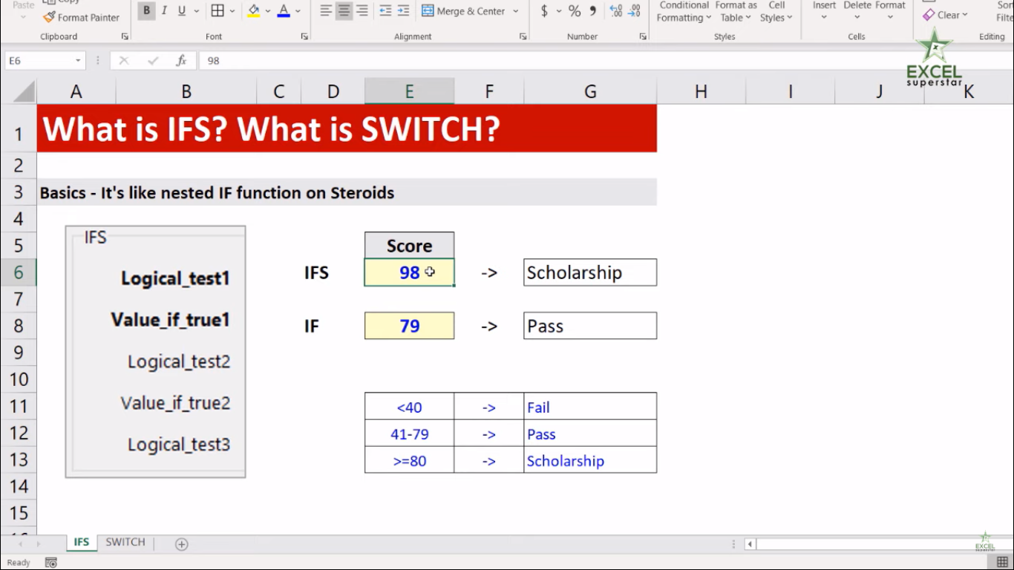Toggle Underline formatting
This screenshot has height=570, width=1014.
tap(182, 10)
